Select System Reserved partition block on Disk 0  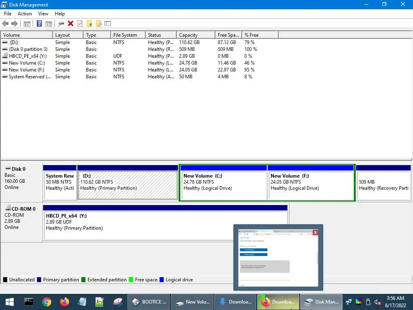(60, 182)
